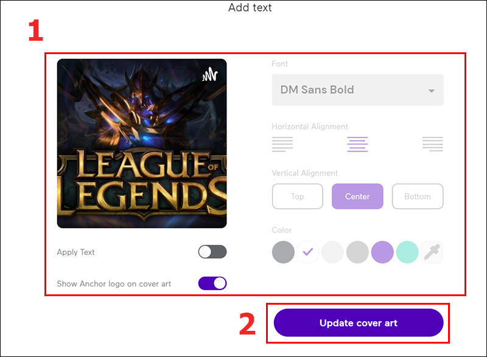Open the DM Sans Bold font dropdown
487x357 pixels.
click(357, 90)
